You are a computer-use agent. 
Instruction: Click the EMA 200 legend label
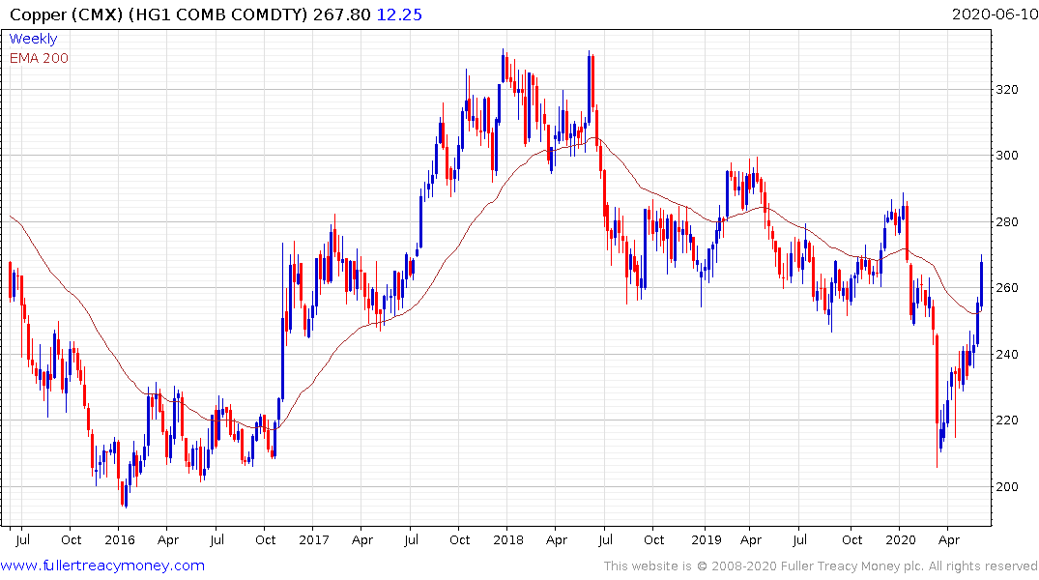tap(39, 58)
